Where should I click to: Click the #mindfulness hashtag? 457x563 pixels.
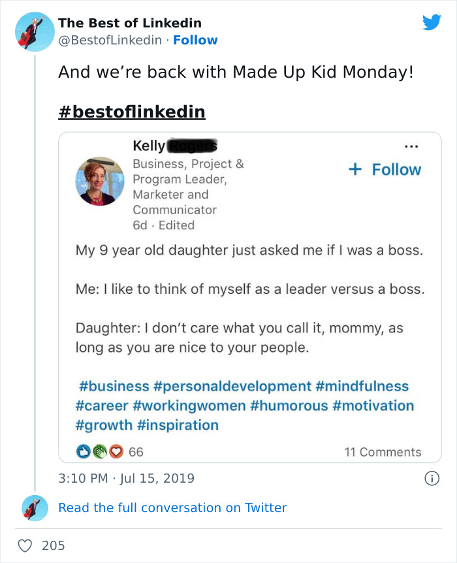click(x=362, y=386)
